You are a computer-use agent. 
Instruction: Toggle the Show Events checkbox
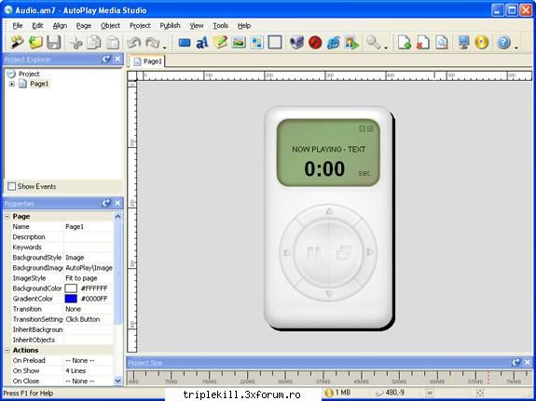[12, 186]
